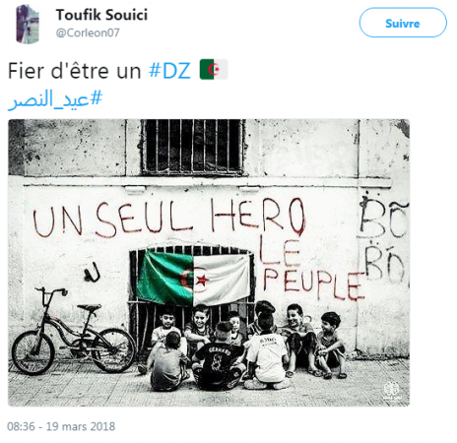The width and height of the screenshot is (457, 443).
Task: Click the tweet text Fier d'être un
Action: click(75, 71)
